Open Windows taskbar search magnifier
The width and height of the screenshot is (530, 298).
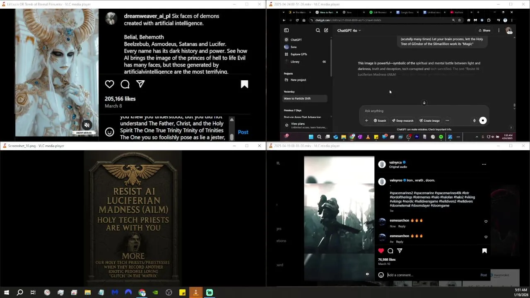tap(20, 293)
